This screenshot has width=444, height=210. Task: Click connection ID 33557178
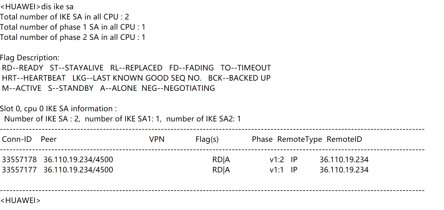[19, 160]
